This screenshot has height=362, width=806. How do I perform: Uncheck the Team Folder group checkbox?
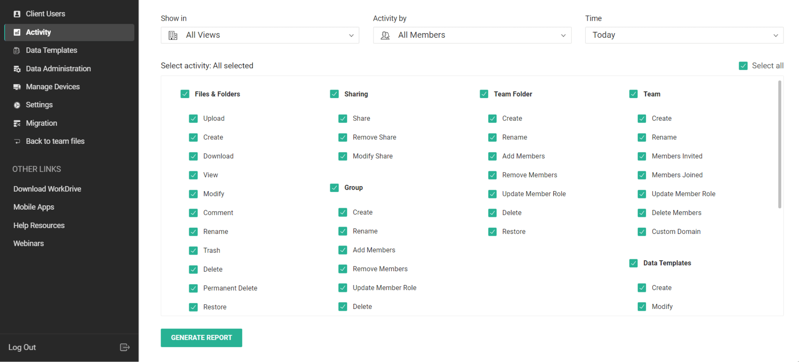(x=484, y=94)
